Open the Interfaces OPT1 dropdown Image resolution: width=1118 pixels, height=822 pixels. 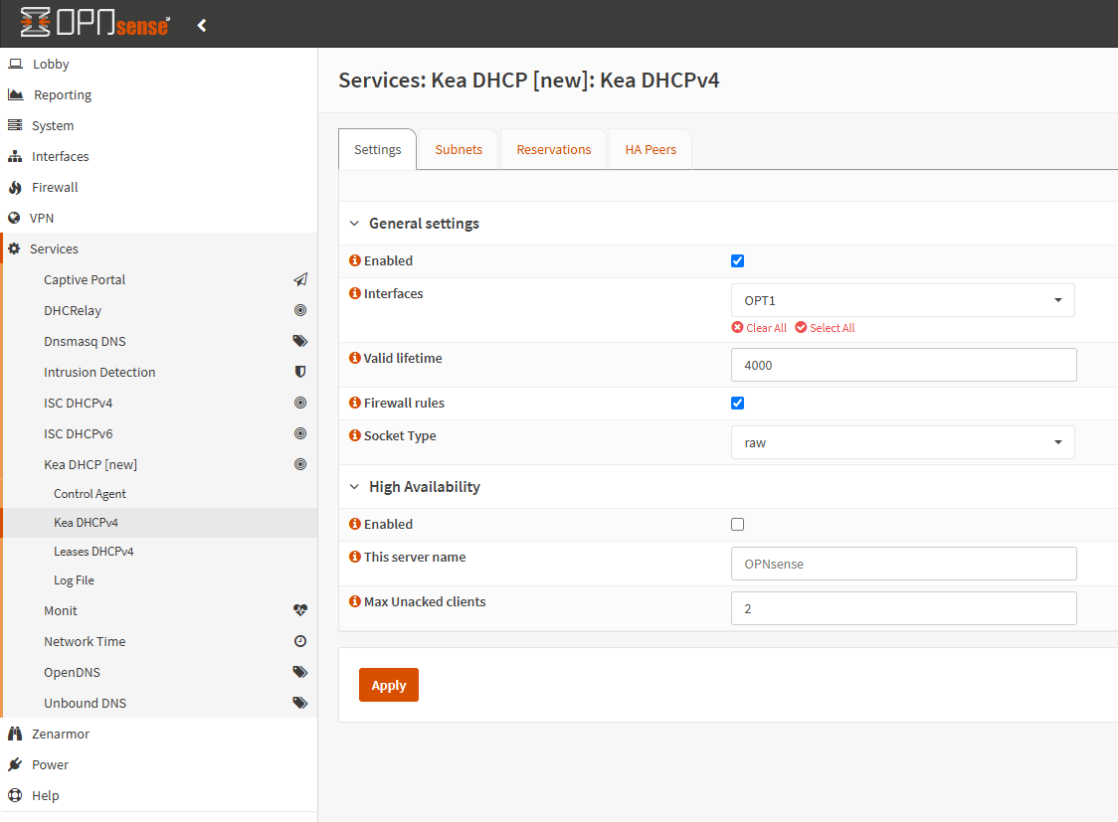(x=903, y=300)
